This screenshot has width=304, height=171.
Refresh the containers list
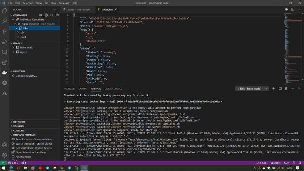(x=51, y=15)
